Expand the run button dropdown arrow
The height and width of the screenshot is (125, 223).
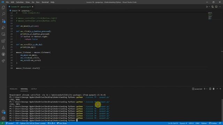(x=209, y=7)
